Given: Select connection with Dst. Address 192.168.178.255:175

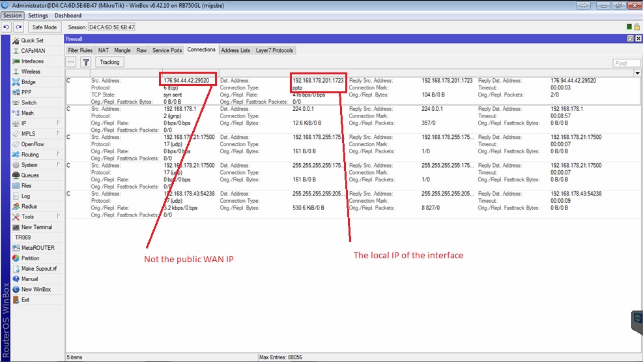Looking at the screenshot, I should [352, 148].
